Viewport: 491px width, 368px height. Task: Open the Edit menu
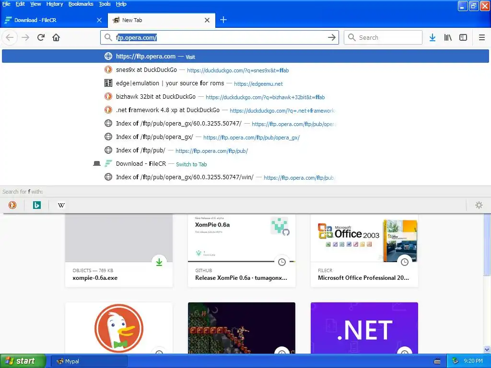(20, 4)
